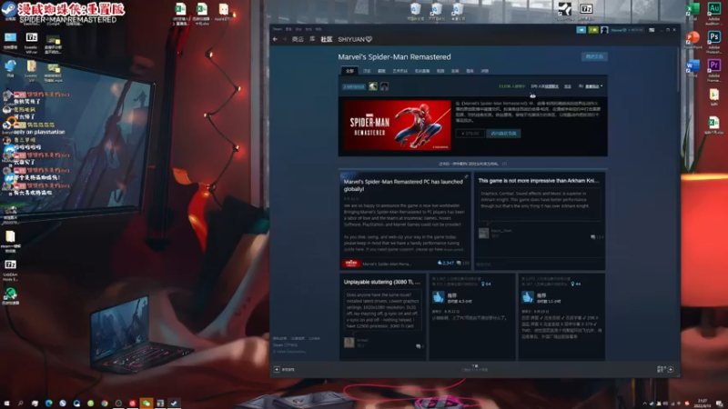728x409 pixels.
Task: Click the Steam window vertical scrollbar
Action: pyautogui.click(x=678, y=70)
